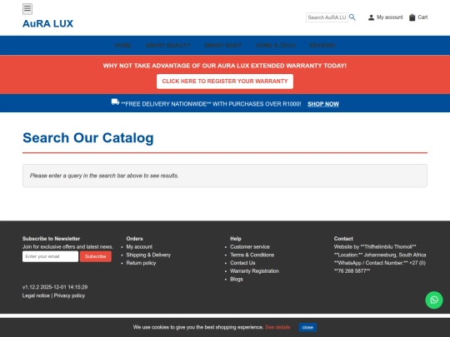This screenshot has width=450, height=337.
Task: Open Customer service link
Action: (250, 247)
